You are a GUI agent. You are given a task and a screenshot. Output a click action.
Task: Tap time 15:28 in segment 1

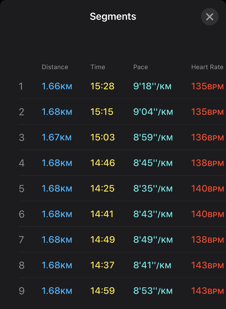102,86
